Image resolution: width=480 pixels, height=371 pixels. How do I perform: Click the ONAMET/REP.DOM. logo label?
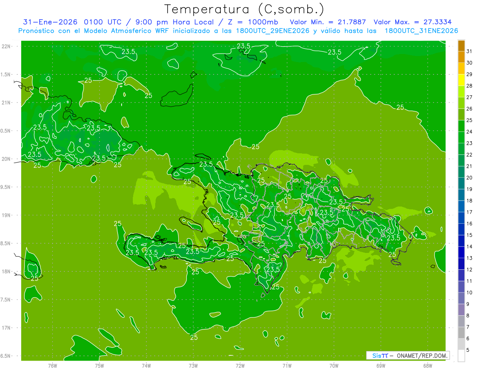click(408, 355)
